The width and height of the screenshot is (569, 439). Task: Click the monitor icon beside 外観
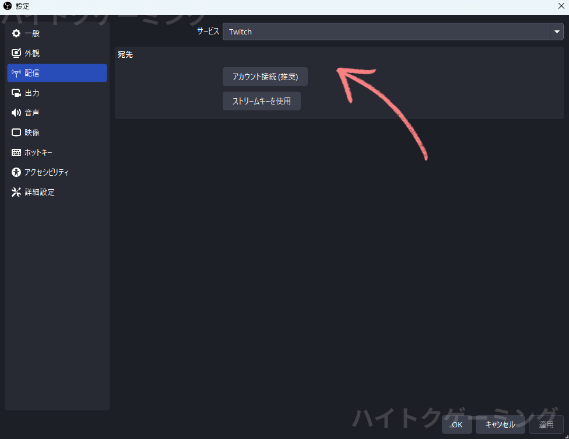[x=16, y=53]
